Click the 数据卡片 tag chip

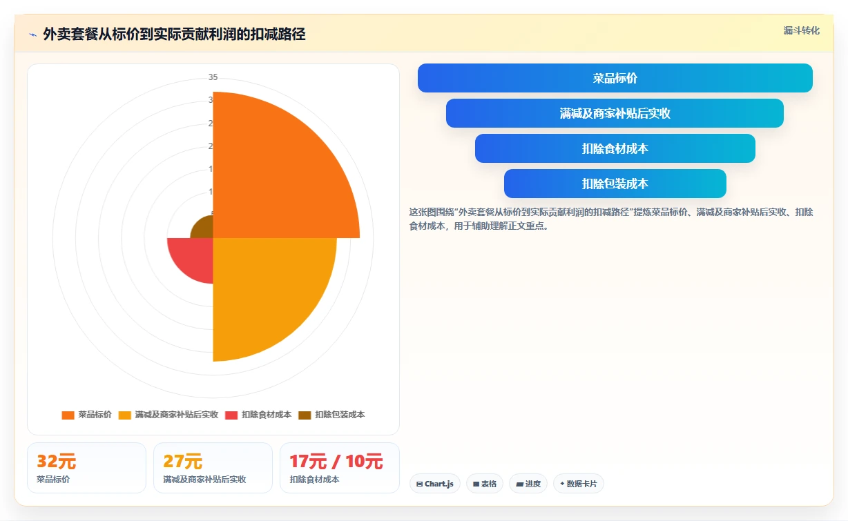[x=579, y=484]
